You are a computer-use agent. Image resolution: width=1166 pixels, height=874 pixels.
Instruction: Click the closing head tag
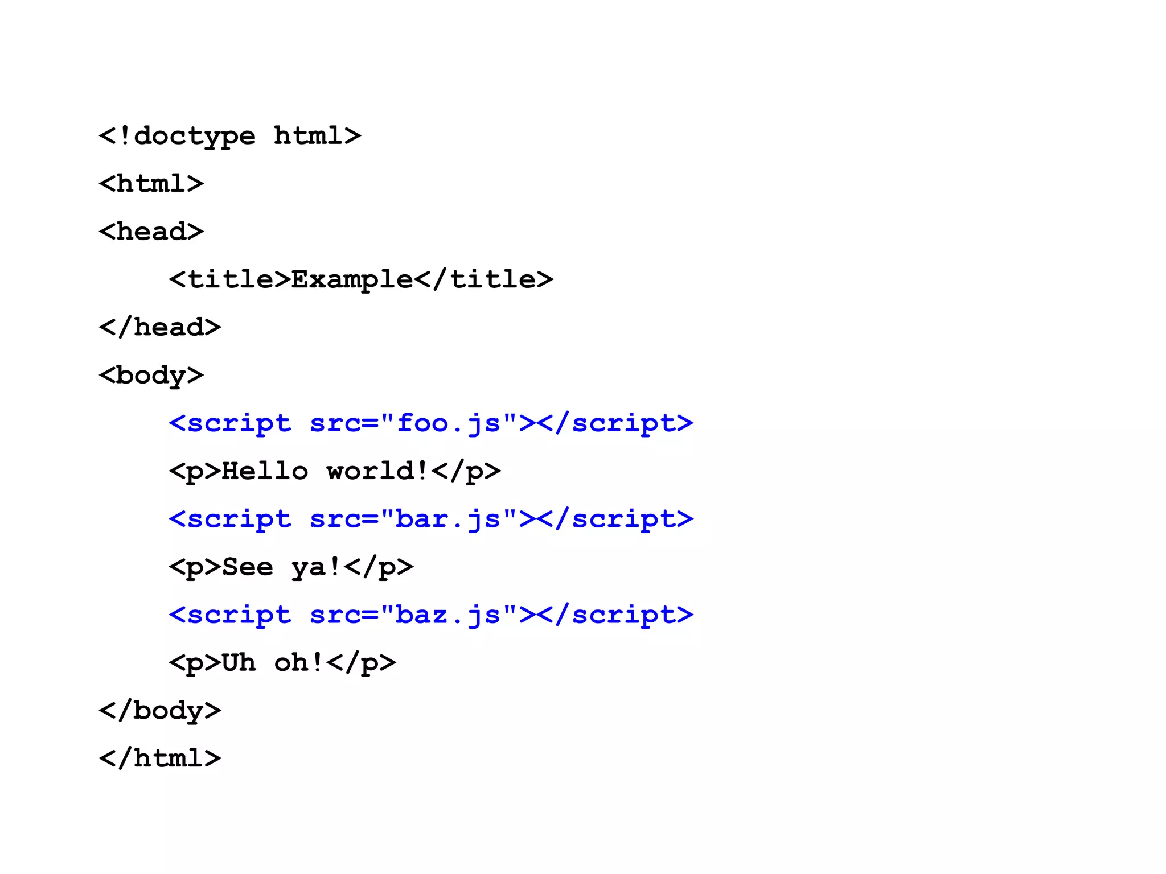tap(160, 327)
